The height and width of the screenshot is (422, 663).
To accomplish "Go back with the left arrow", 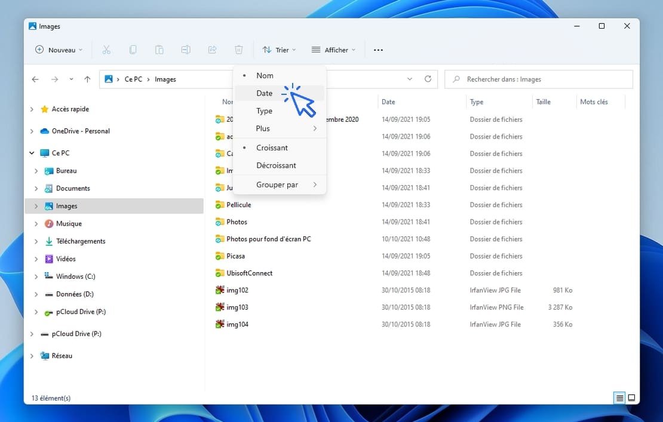I will pos(35,79).
